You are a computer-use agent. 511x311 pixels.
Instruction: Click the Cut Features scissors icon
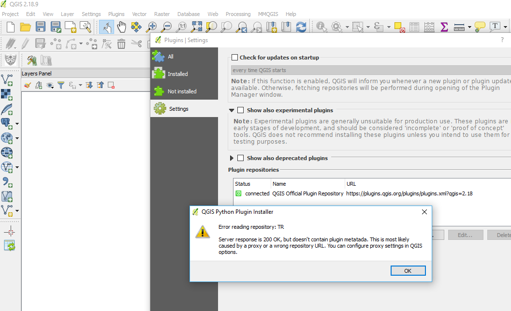[x=136, y=44]
